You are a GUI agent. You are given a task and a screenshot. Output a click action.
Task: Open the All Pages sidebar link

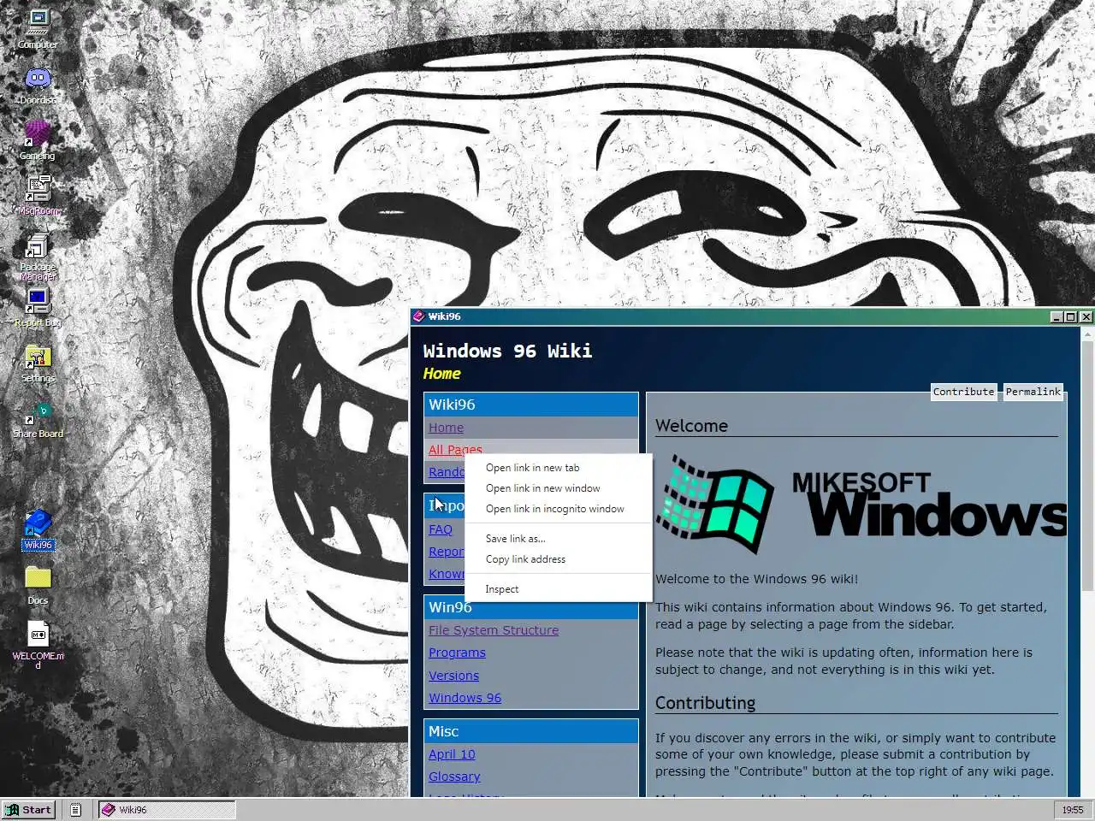[455, 448]
